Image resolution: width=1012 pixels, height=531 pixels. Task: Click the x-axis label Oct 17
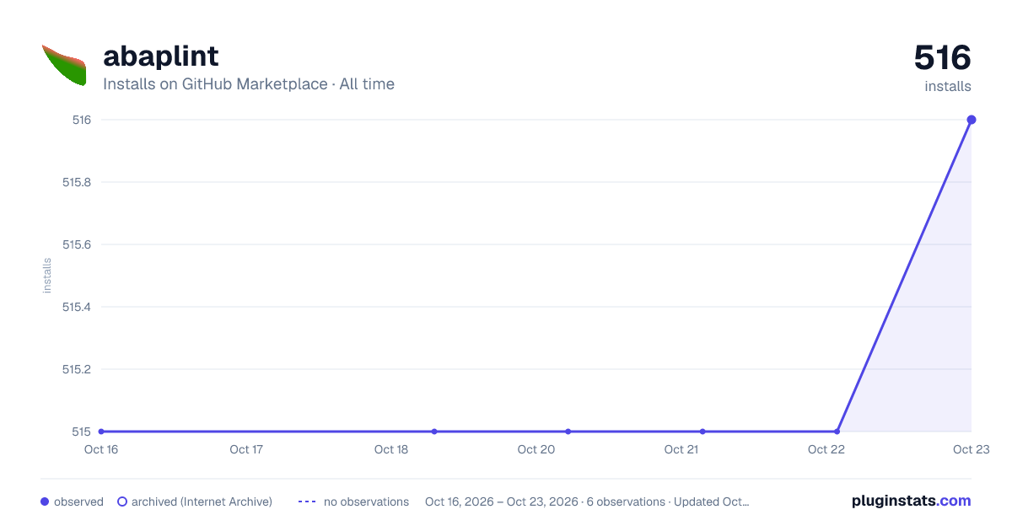click(x=246, y=449)
